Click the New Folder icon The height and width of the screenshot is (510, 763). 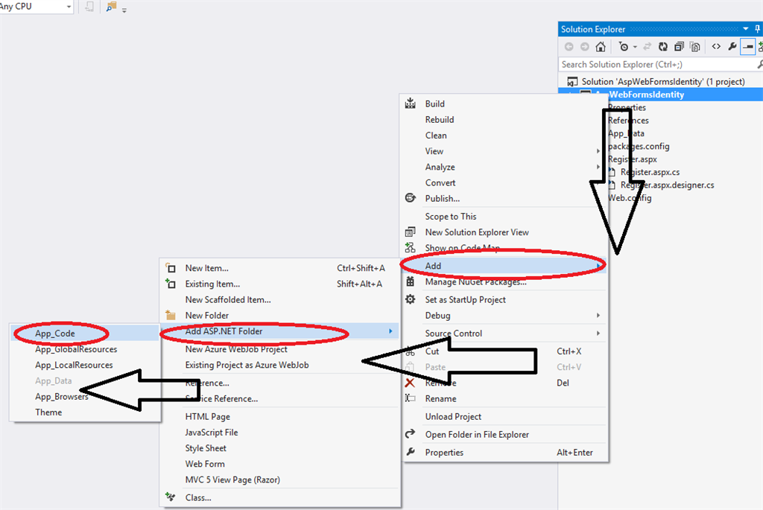point(171,315)
